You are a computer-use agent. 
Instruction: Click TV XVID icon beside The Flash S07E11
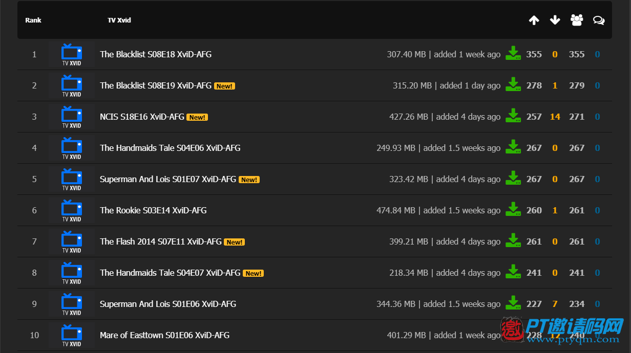click(72, 241)
